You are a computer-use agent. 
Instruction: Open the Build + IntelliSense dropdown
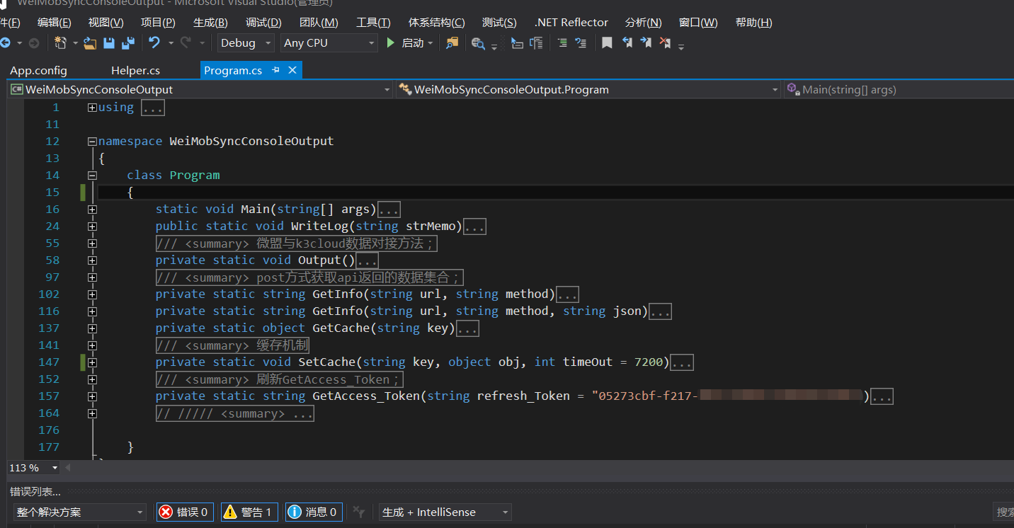445,512
